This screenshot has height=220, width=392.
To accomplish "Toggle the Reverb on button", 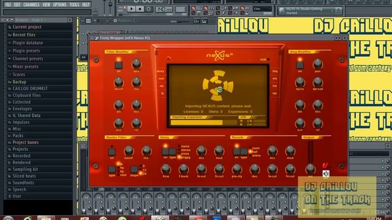I will pyautogui.click(x=236, y=152).
